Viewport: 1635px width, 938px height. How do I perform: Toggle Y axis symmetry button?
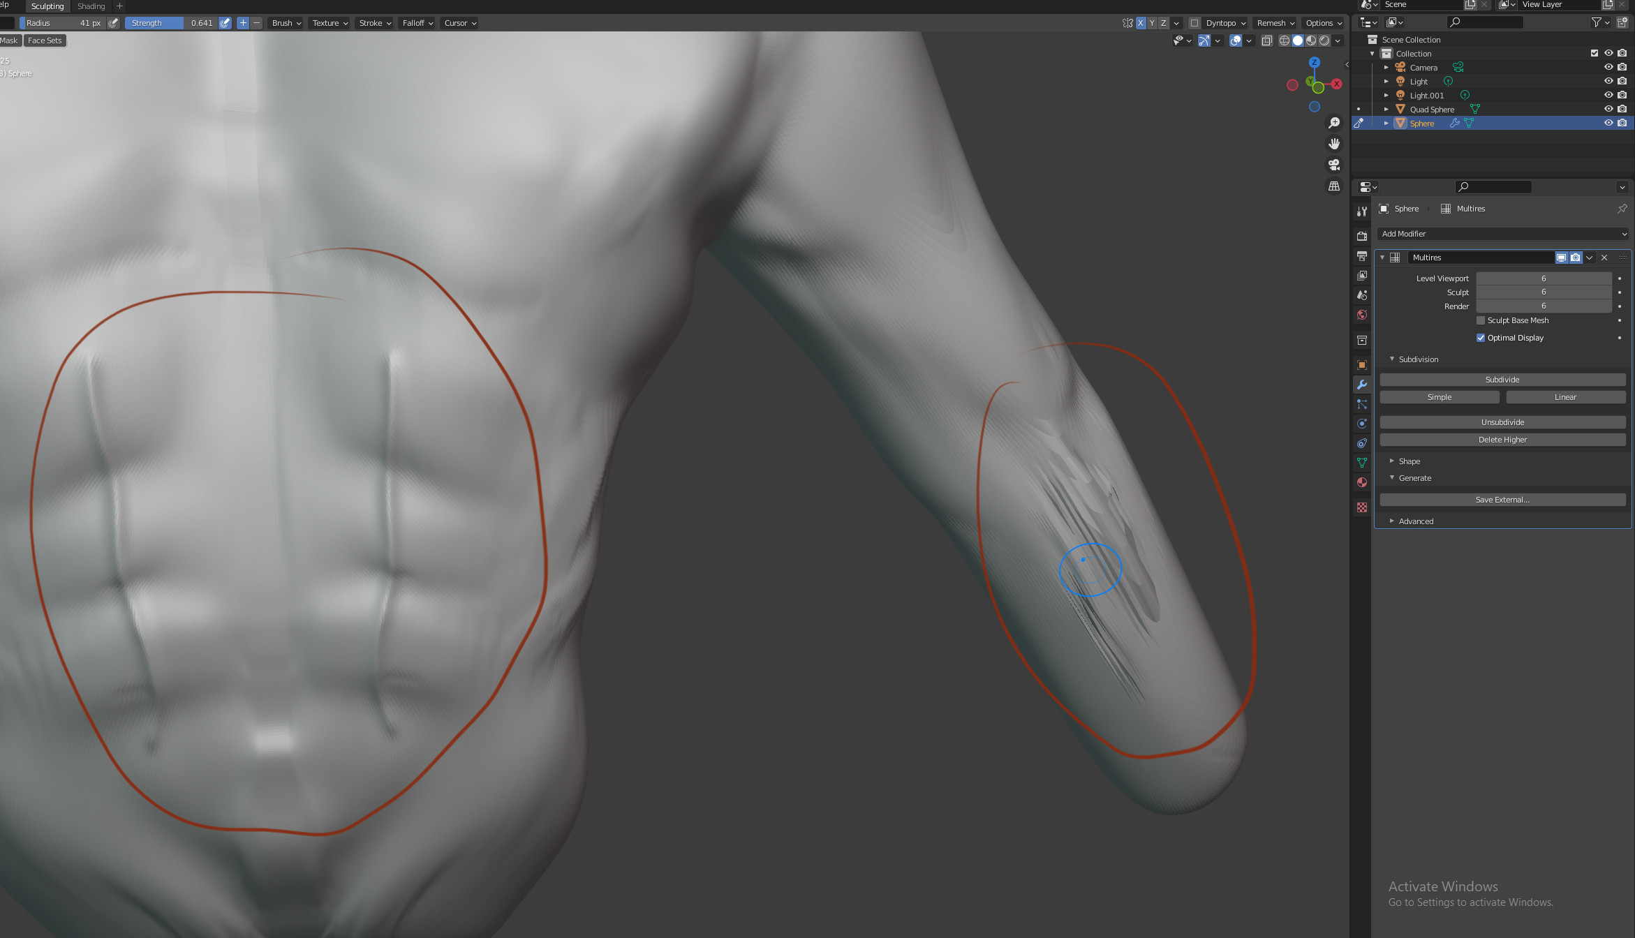[x=1152, y=23]
